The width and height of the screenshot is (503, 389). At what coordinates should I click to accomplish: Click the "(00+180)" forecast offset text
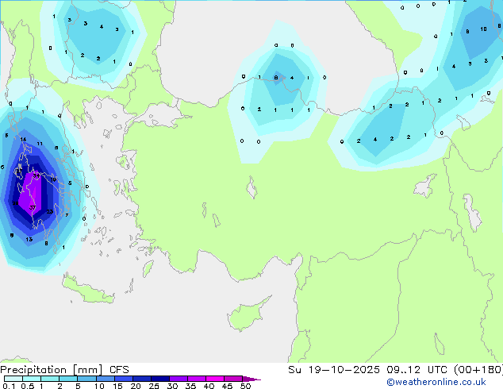(478, 370)
